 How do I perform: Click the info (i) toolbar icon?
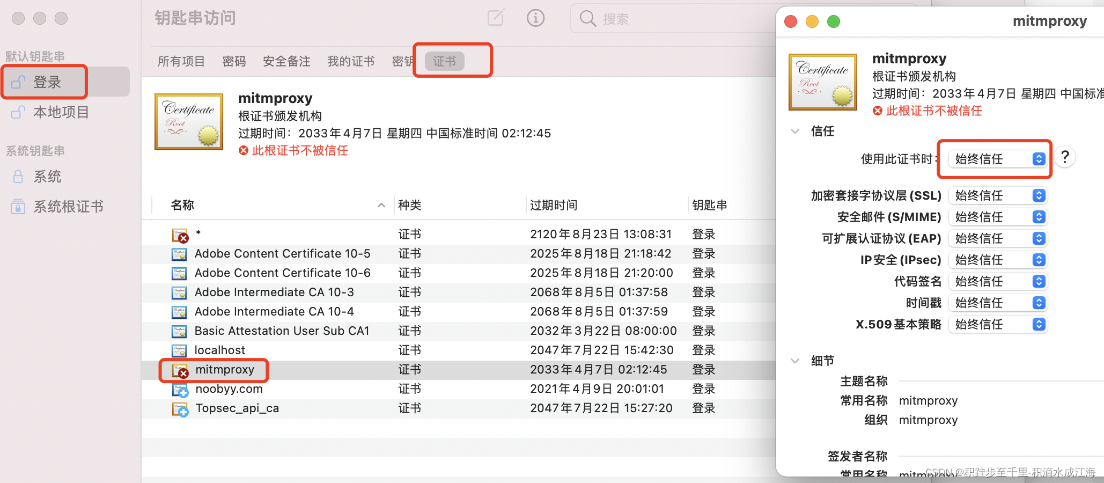point(535,18)
